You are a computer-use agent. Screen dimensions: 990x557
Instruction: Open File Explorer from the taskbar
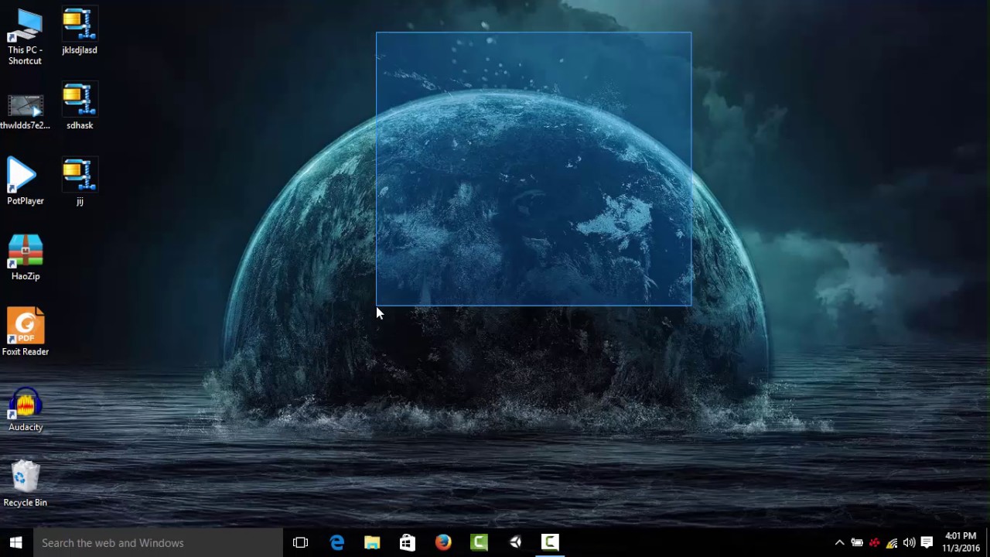pyautogui.click(x=372, y=542)
